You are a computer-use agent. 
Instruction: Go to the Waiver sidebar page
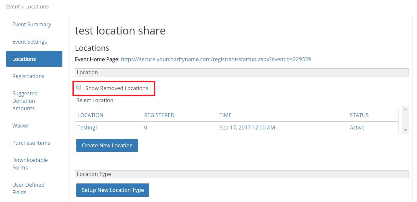pyautogui.click(x=21, y=126)
